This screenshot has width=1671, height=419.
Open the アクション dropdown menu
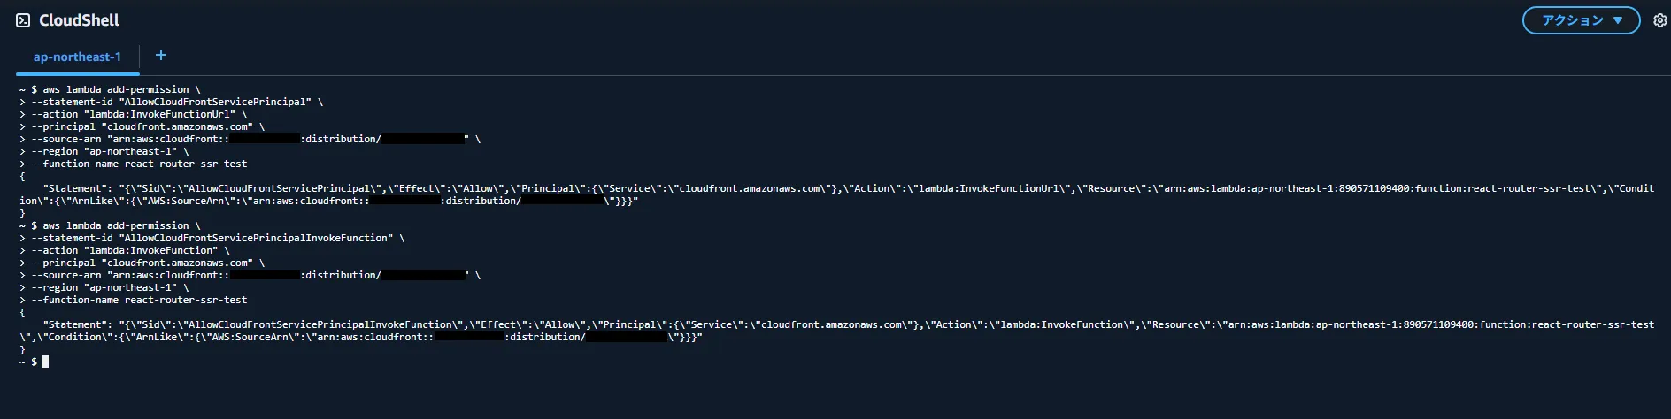click(1572, 20)
